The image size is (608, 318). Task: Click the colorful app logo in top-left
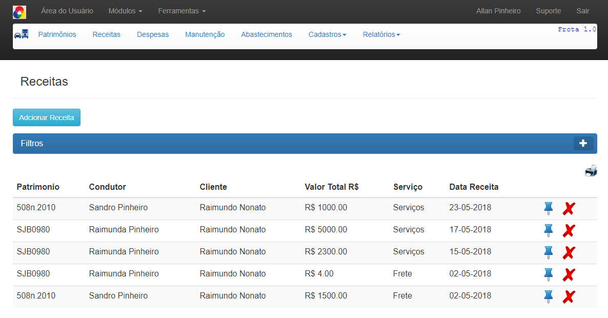point(19,12)
